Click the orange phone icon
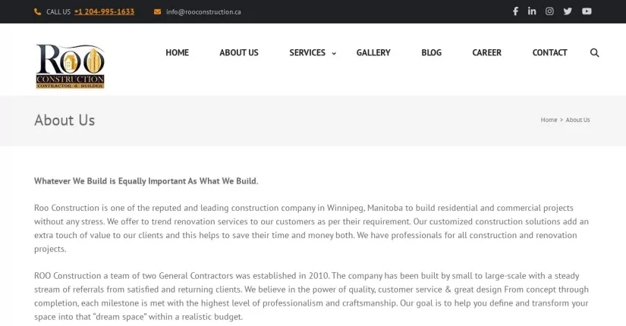Screen dimensions: 626x326 (37, 12)
